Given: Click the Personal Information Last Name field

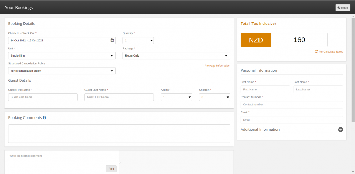Looking at the screenshot, I should pyautogui.click(x=318, y=89).
